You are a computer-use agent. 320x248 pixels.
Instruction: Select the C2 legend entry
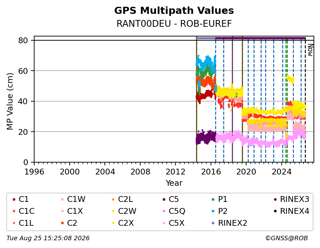(x=69, y=223)
